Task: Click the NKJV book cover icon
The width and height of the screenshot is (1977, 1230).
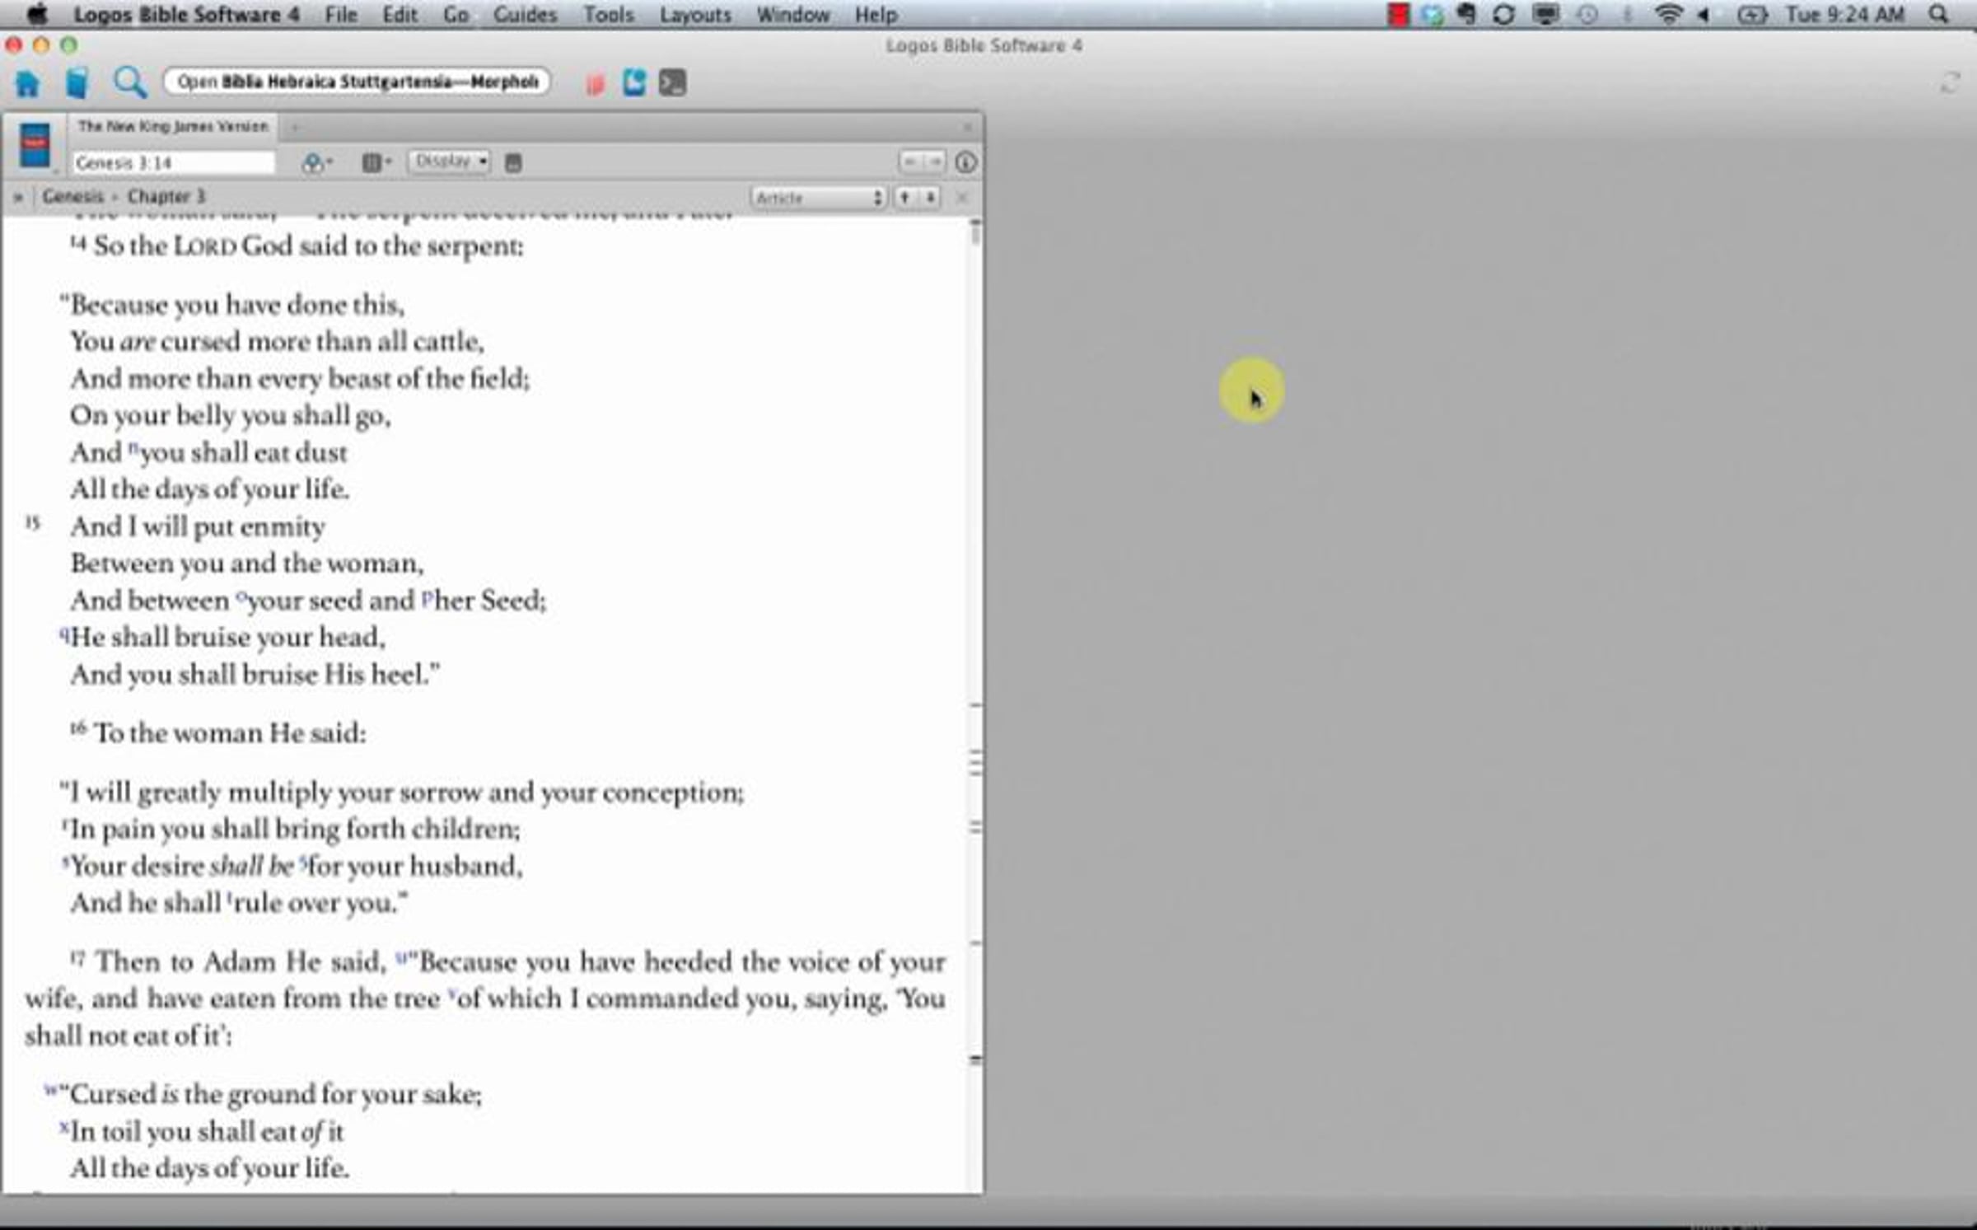Action: coord(35,146)
